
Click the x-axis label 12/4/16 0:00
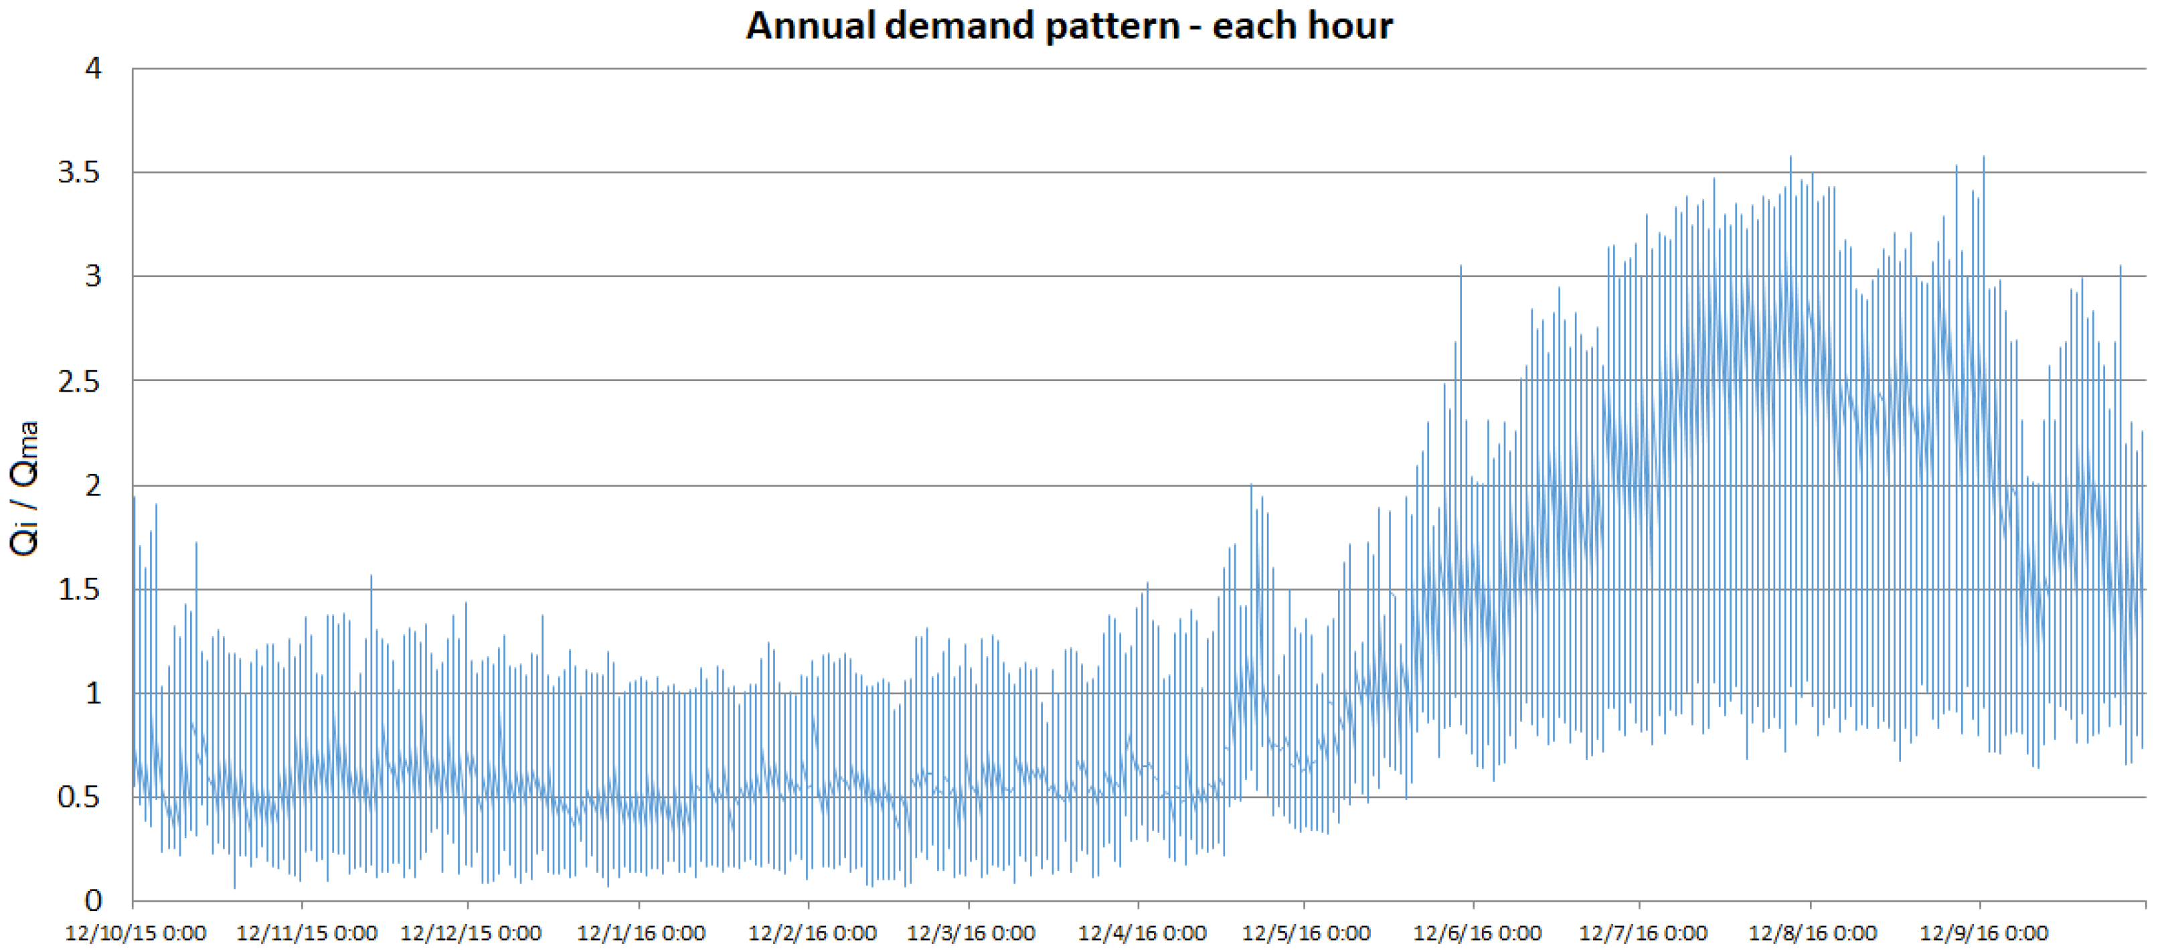coord(1143,933)
